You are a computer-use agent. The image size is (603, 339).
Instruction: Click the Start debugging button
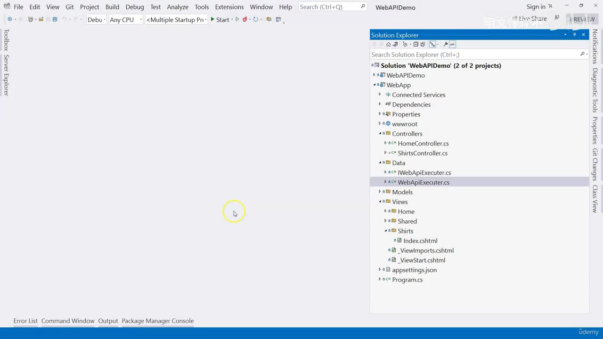(x=220, y=20)
